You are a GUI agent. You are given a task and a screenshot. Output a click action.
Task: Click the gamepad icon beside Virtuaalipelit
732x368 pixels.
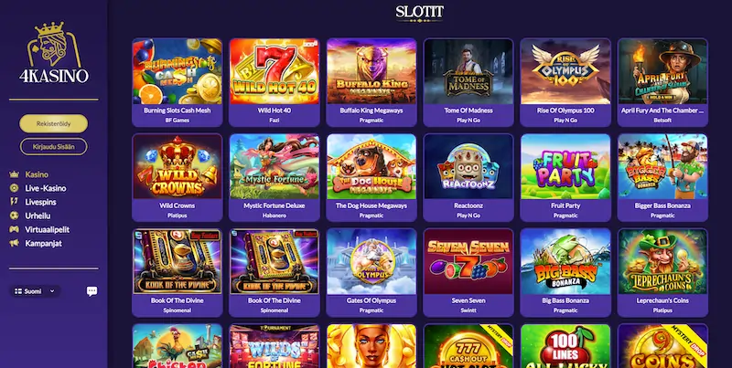pyautogui.click(x=15, y=229)
